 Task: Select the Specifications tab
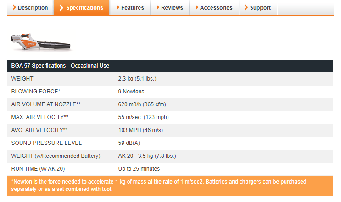[82, 8]
